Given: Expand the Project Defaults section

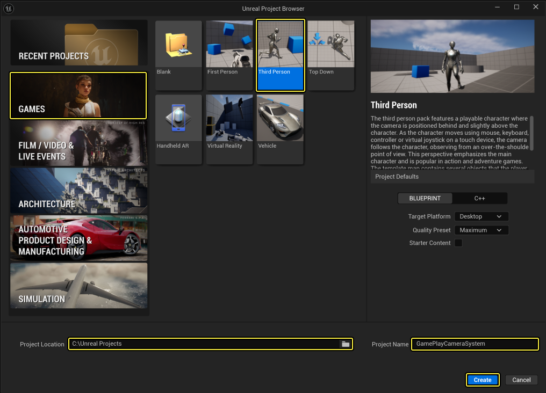Looking at the screenshot, I should (452, 176).
